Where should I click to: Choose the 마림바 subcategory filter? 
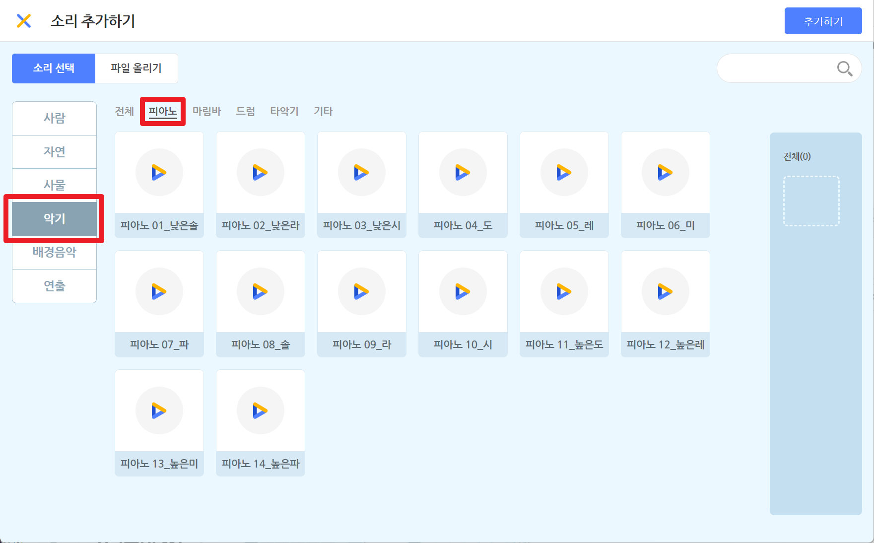207,111
